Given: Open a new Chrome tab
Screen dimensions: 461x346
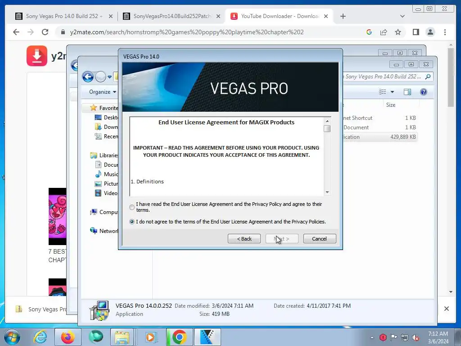Looking at the screenshot, I should (x=343, y=16).
